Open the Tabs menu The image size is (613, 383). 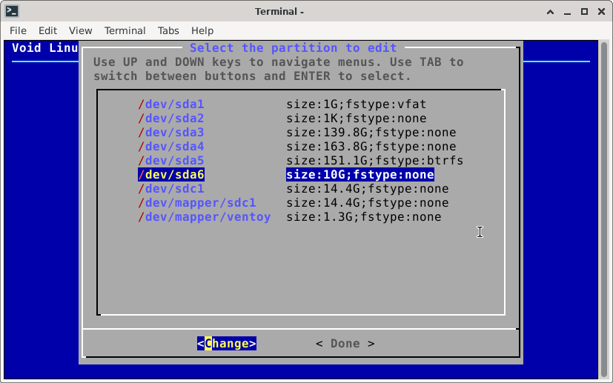(x=168, y=30)
